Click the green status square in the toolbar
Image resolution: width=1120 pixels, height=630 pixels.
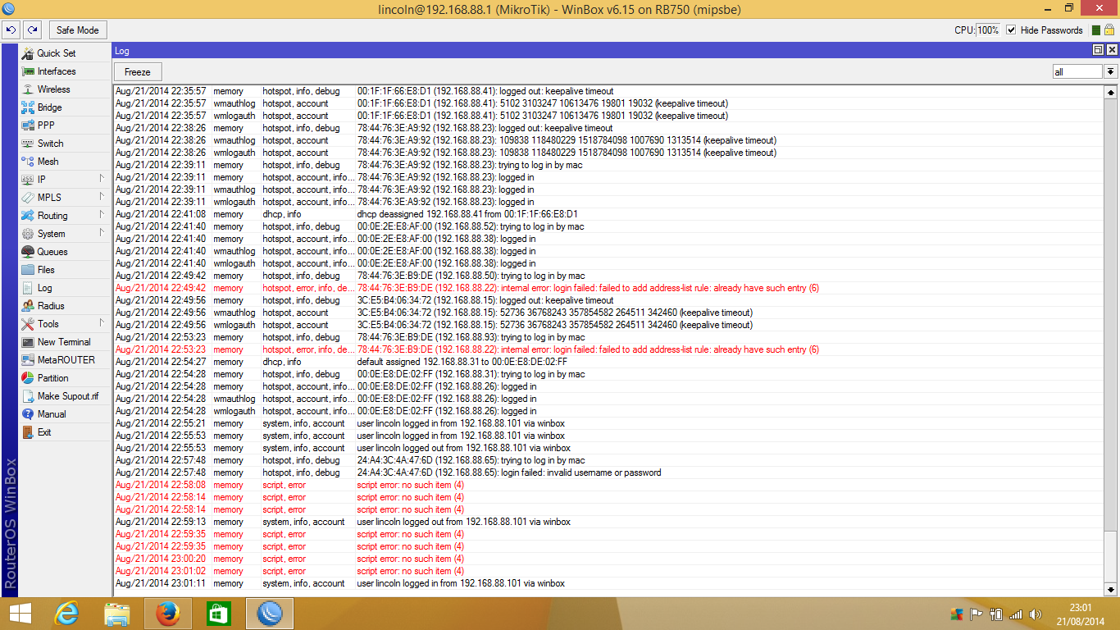(x=1095, y=30)
